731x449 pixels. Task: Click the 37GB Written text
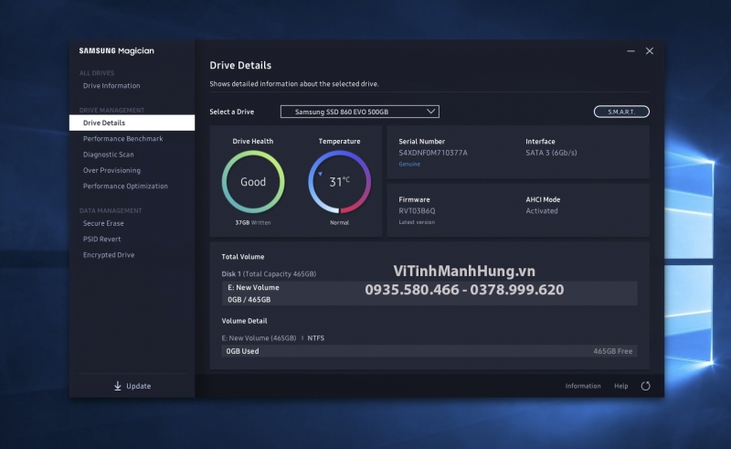point(253,222)
